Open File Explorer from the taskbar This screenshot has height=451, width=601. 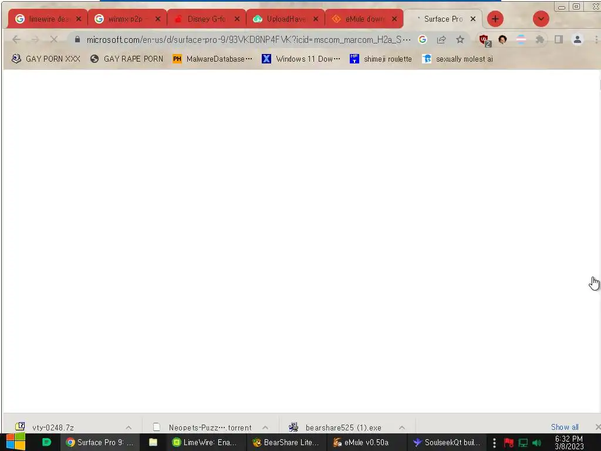(153, 442)
